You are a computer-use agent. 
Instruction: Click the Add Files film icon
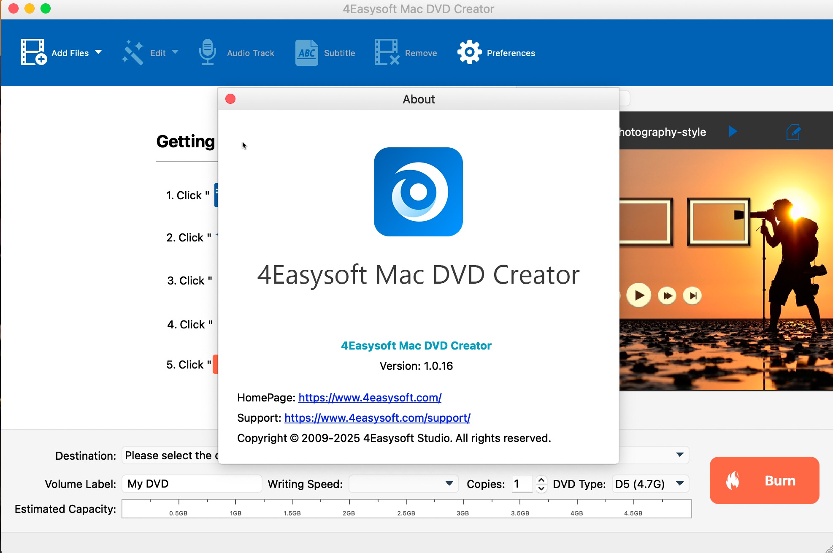33,52
